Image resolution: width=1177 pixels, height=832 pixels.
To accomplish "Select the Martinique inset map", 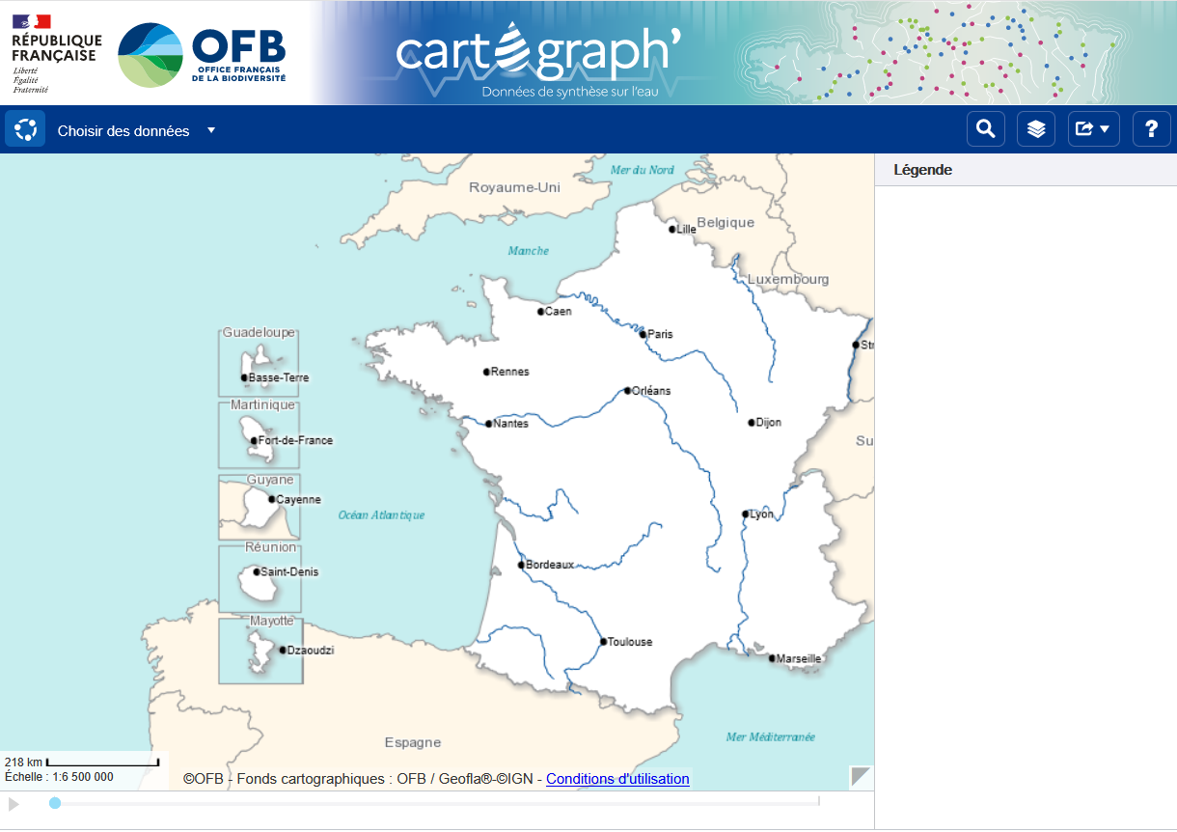I will point(259,435).
